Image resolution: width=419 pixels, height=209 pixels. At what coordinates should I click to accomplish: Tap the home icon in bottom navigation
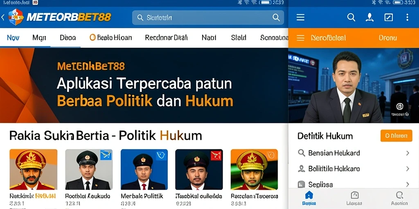309,195
